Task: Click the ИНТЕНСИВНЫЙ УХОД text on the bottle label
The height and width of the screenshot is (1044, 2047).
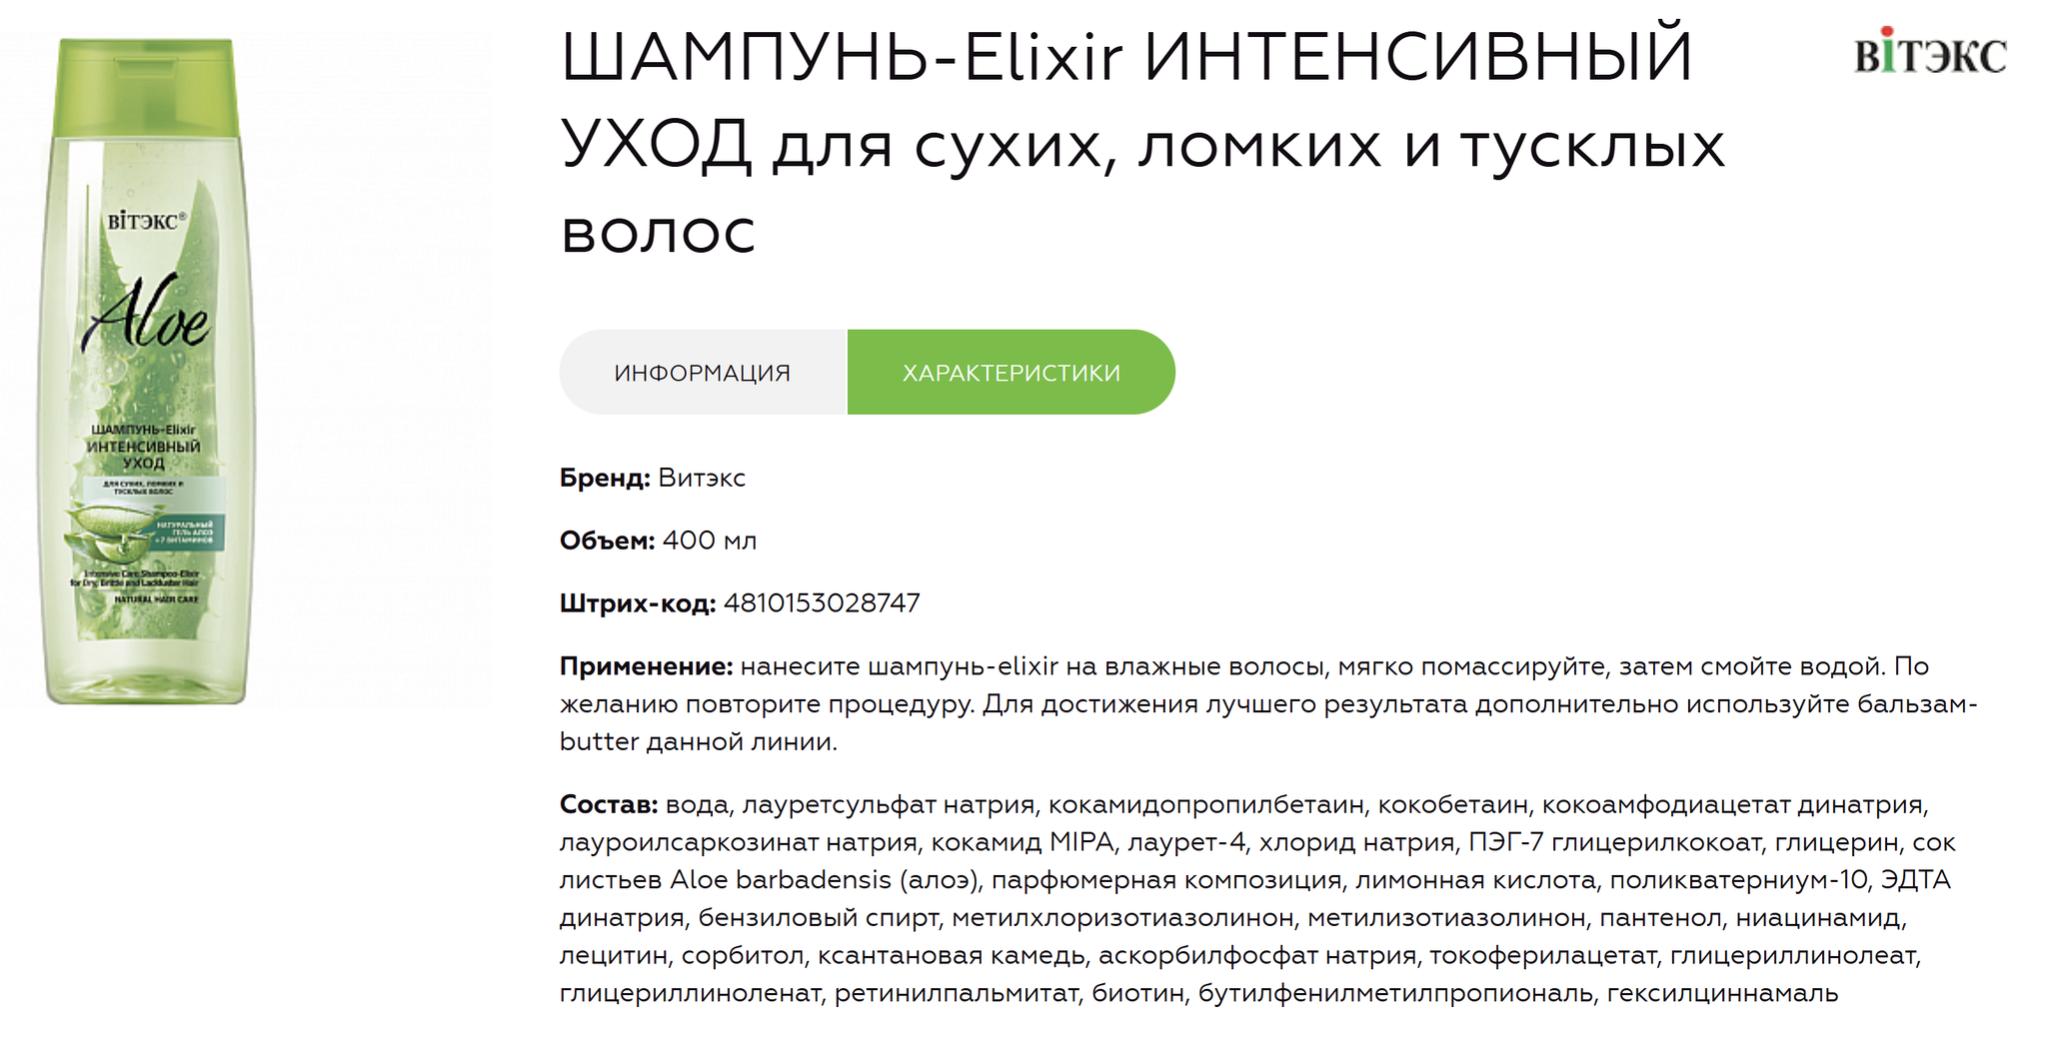Action: point(144,455)
